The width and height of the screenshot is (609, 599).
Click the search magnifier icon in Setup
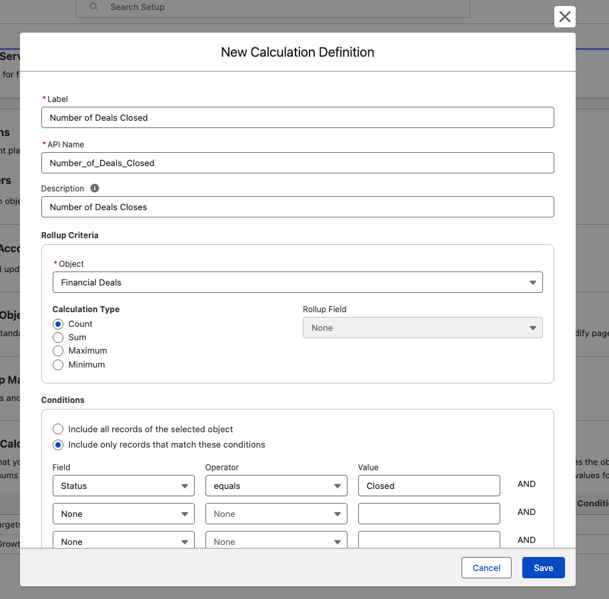coord(94,7)
